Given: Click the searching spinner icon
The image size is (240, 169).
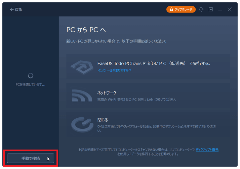Looking at the screenshot, I should [x=31, y=76].
